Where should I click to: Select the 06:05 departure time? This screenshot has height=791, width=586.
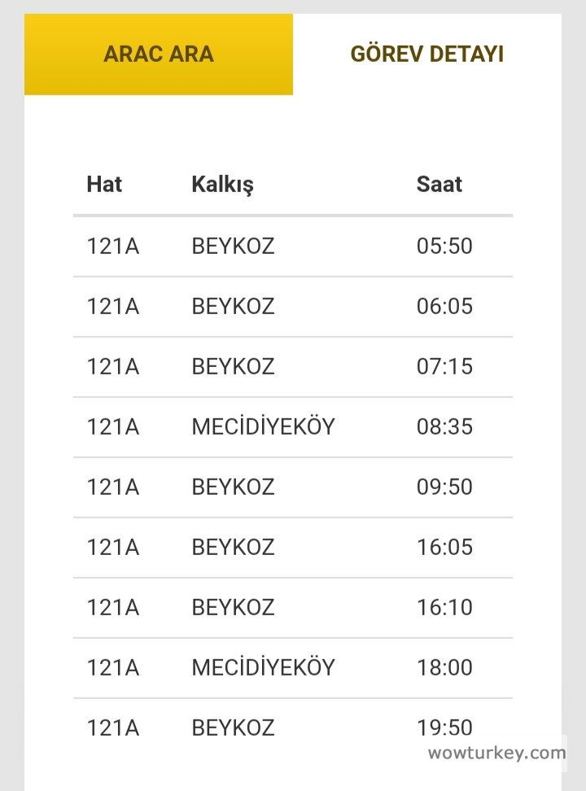(x=444, y=306)
